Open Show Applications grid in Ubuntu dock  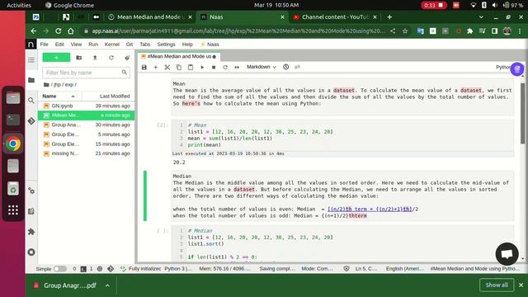coord(13,210)
